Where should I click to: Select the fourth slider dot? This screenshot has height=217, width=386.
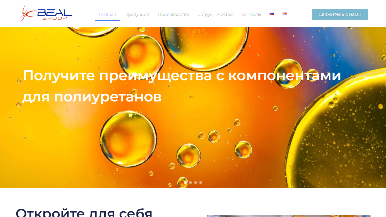201,183
